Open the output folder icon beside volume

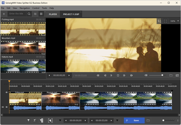pyautogui.click(x=171, y=75)
